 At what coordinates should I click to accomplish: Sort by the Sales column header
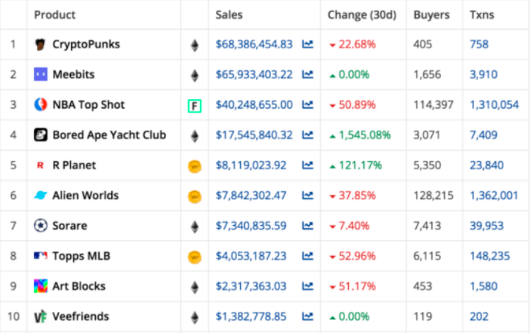[x=229, y=15]
